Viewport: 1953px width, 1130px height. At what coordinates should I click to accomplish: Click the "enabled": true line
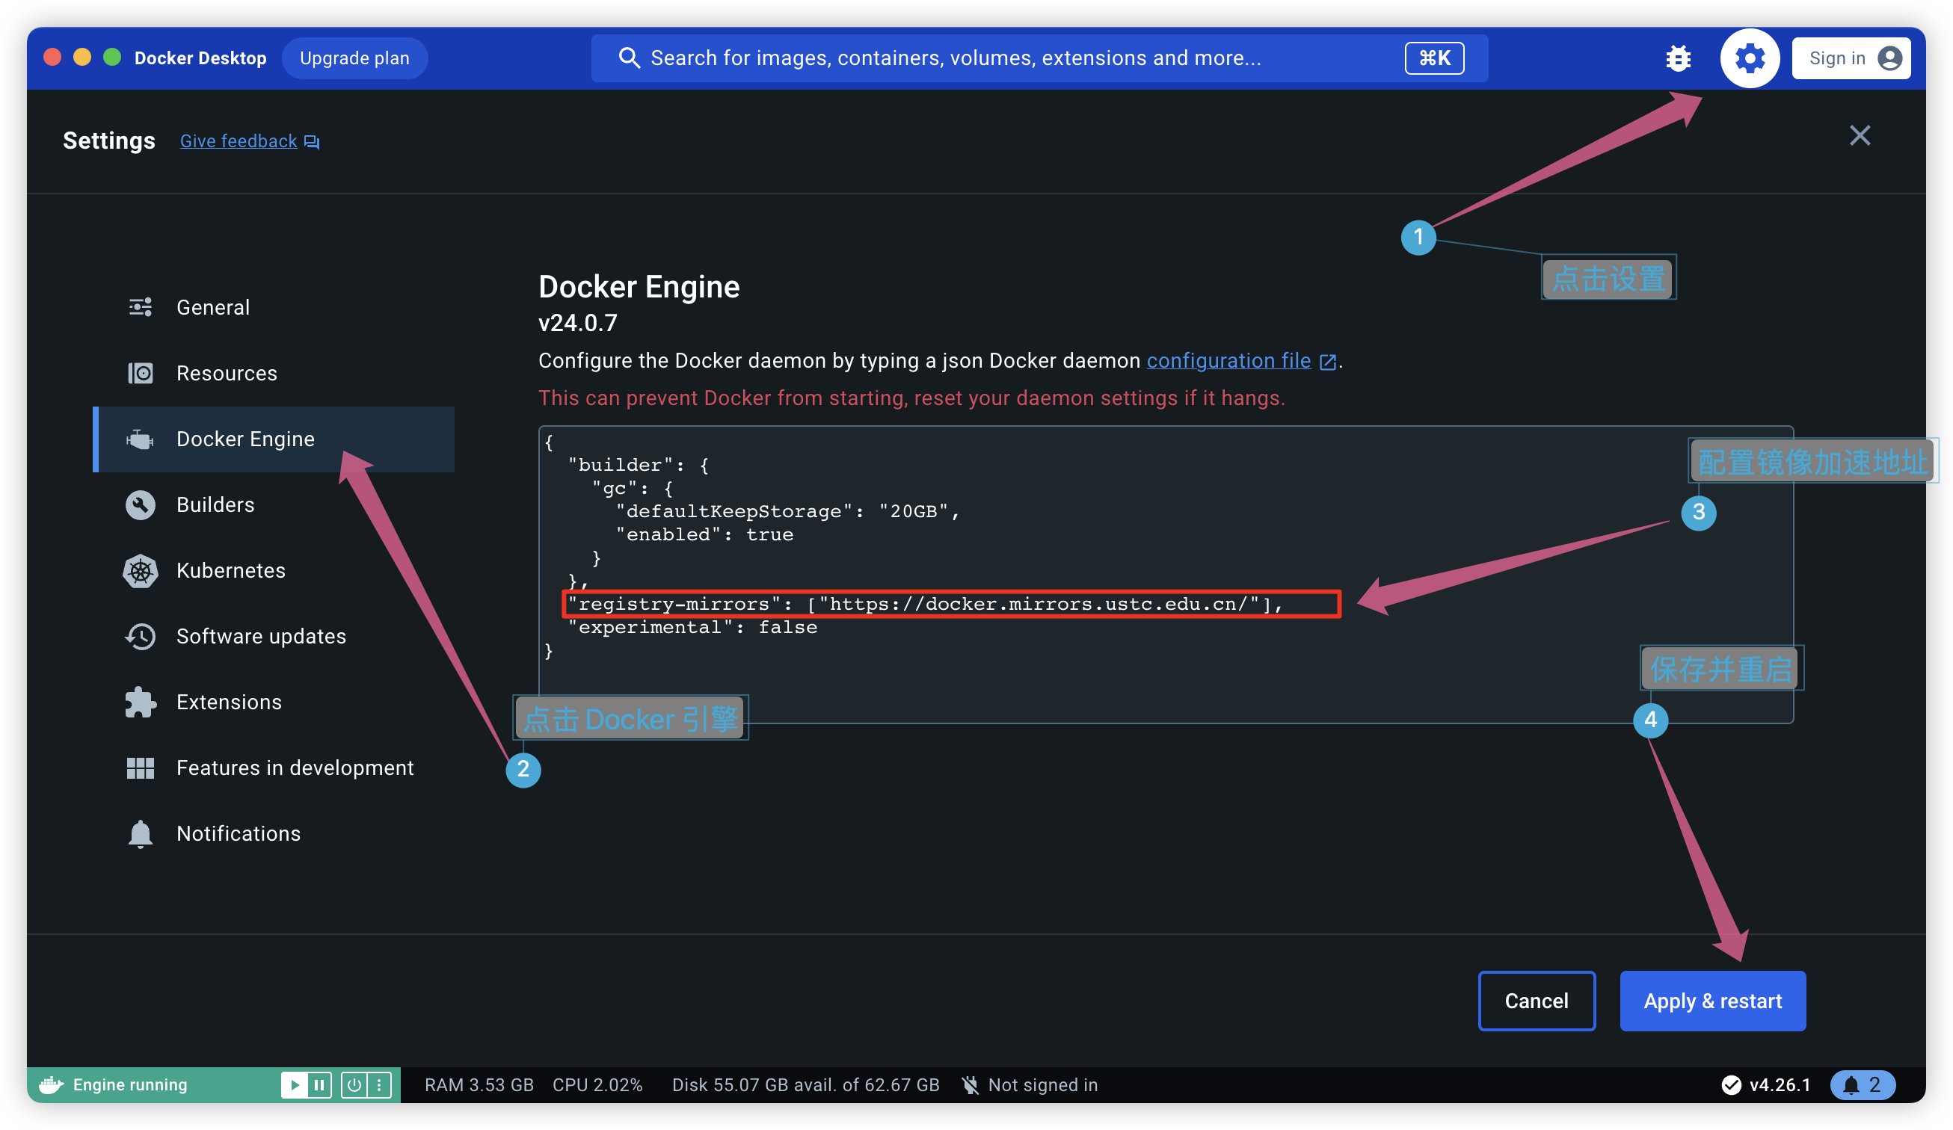(x=704, y=534)
